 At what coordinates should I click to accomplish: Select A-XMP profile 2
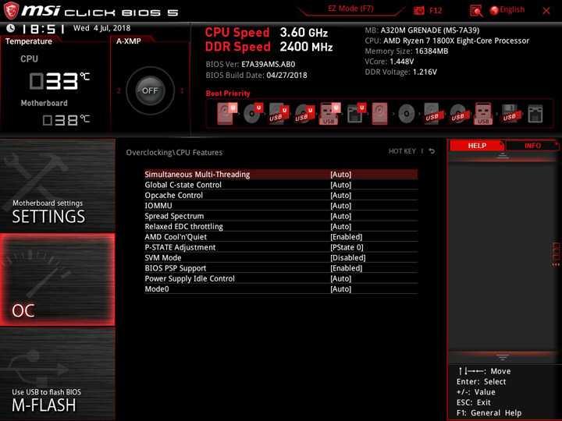tap(119, 91)
